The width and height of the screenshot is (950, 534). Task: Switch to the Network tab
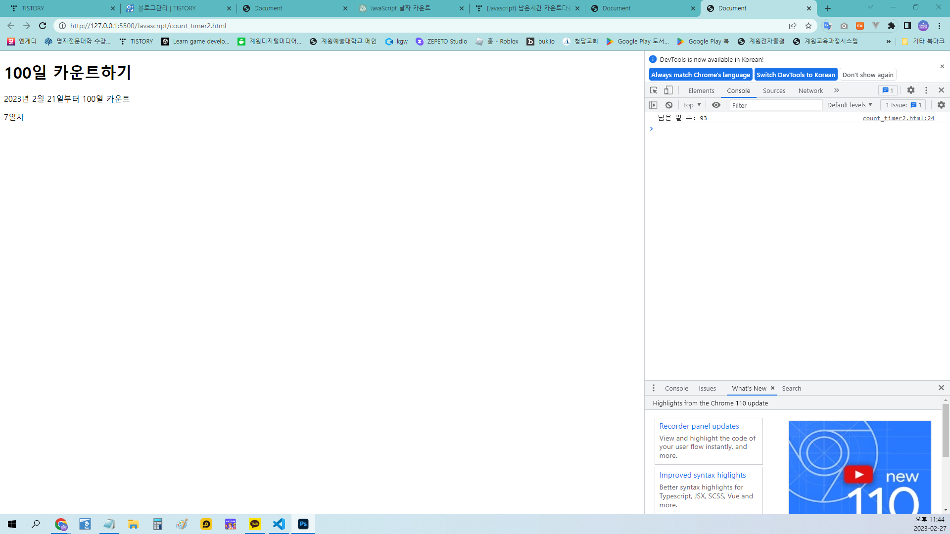coord(810,90)
